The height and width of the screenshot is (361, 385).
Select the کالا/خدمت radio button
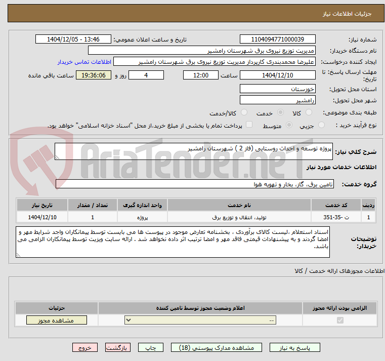[x=244, y=112]
